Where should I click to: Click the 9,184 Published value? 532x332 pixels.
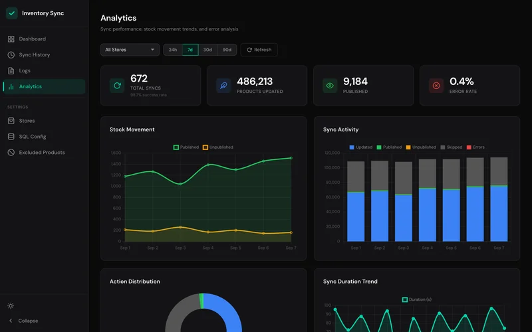355,82
